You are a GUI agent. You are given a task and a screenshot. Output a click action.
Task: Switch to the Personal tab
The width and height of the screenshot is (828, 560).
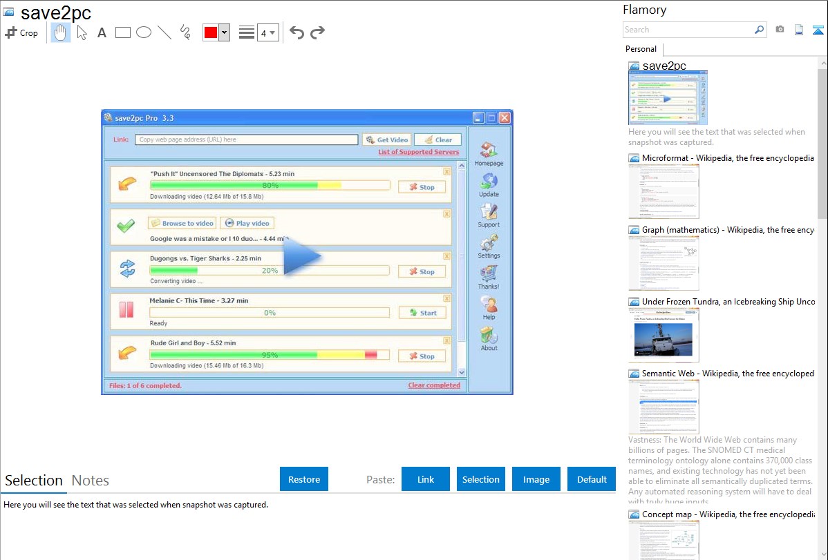click(x=641, y=49)
